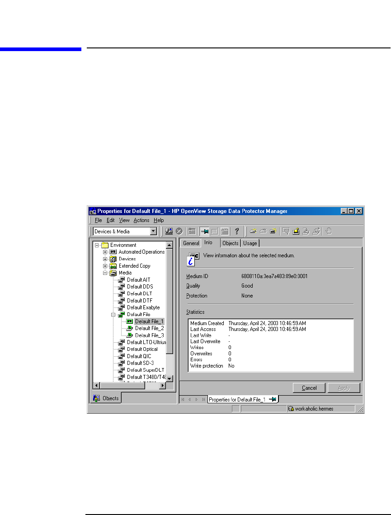
Task: Select Default Optical in the tree
Action: click(x=142, y=349)
